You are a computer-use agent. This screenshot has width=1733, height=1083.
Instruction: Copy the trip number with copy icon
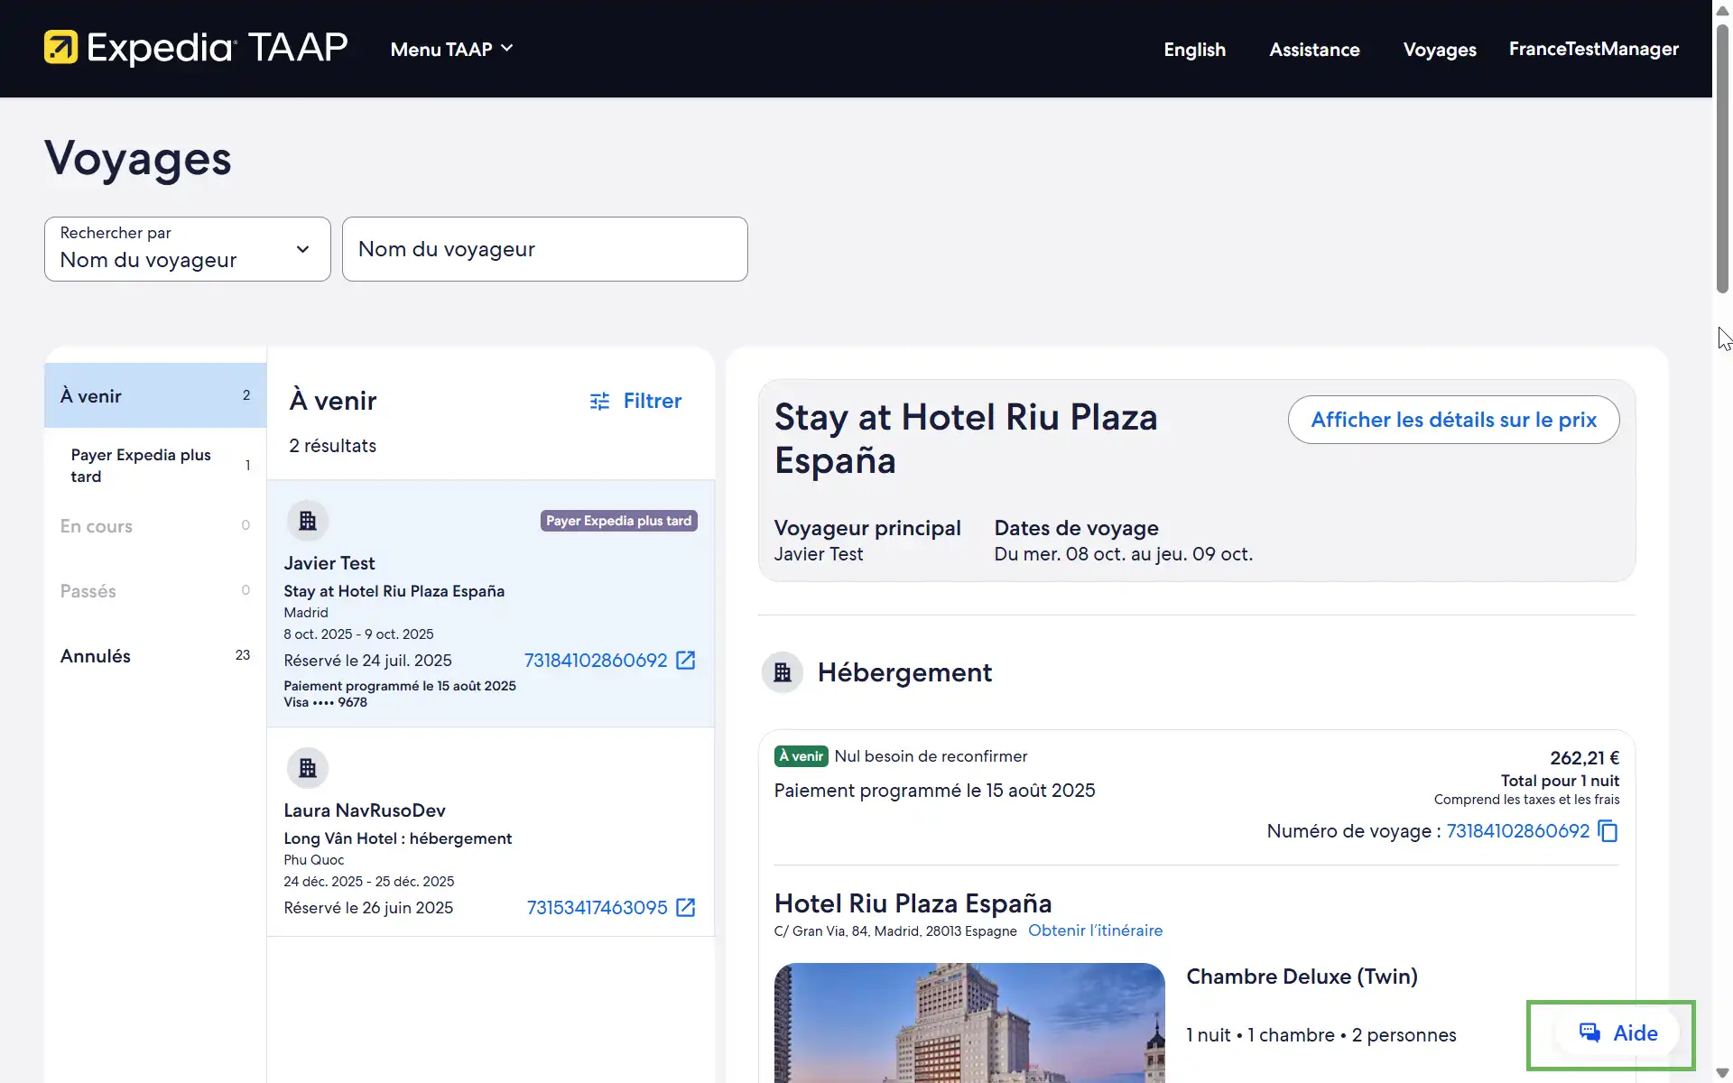tap(1608, 831)
